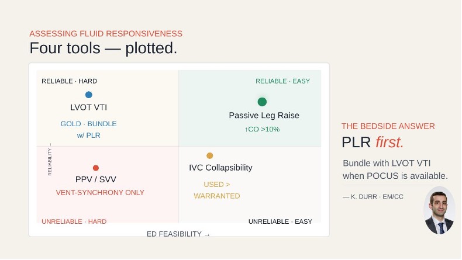Screen dimensions: 462x260
Task: Click the "— K. DURR · EM/CC" attribution
Action: point(373,197)
